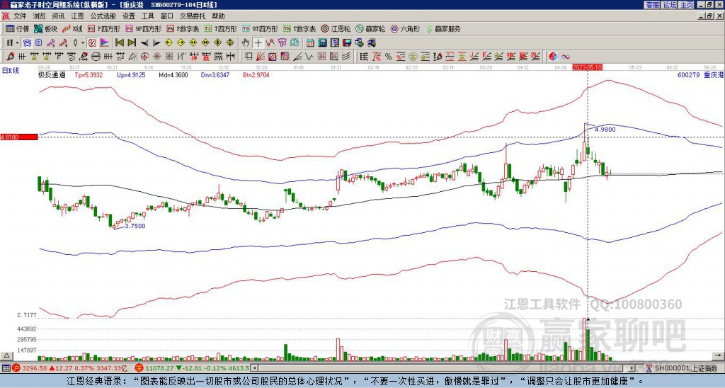This screenshot has height=388, width=725.
Task: Click the 极反通道 indicator label
Action: click(x=52, y=74)
